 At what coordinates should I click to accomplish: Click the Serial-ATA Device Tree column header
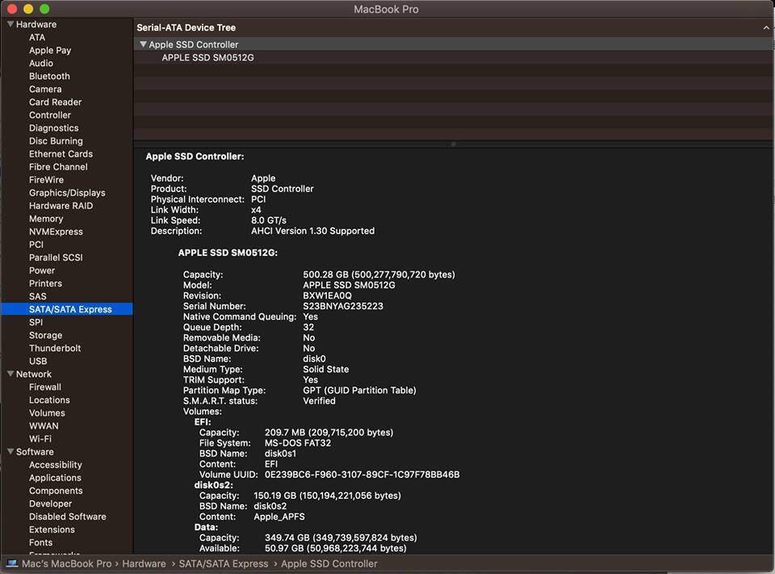click(186, 27)
